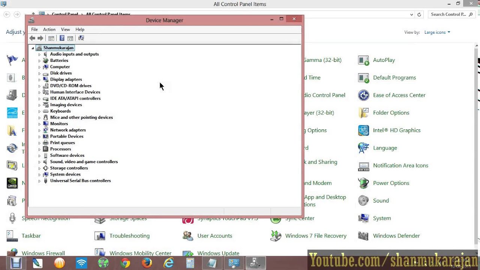This screenshot has height=270, width=480.
Task: Open the Taskbar link in Control Panel
Action: click(31, 236)
